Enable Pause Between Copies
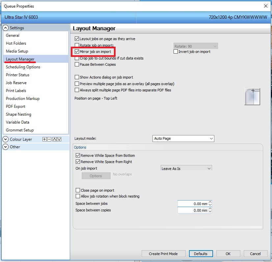The image size is (272, 262). pos(77,64)
